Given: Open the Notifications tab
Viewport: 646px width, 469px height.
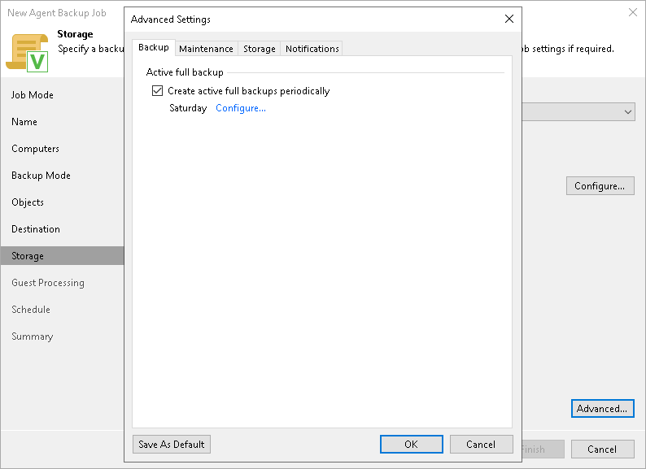Looking at the screenshot, I should [x=312, y=49].
